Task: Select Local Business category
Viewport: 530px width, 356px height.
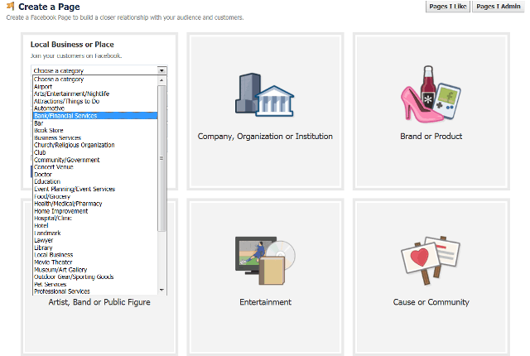Action: pos(95,255)
